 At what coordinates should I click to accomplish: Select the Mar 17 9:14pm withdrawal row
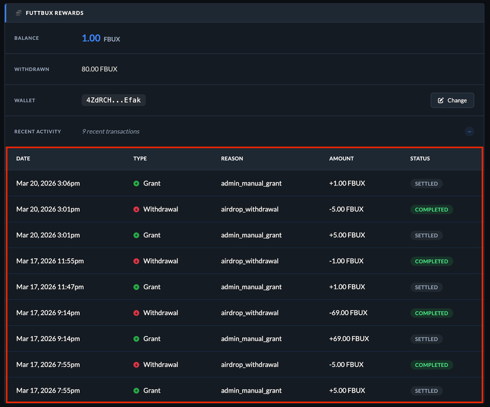[x=244, y=313]
